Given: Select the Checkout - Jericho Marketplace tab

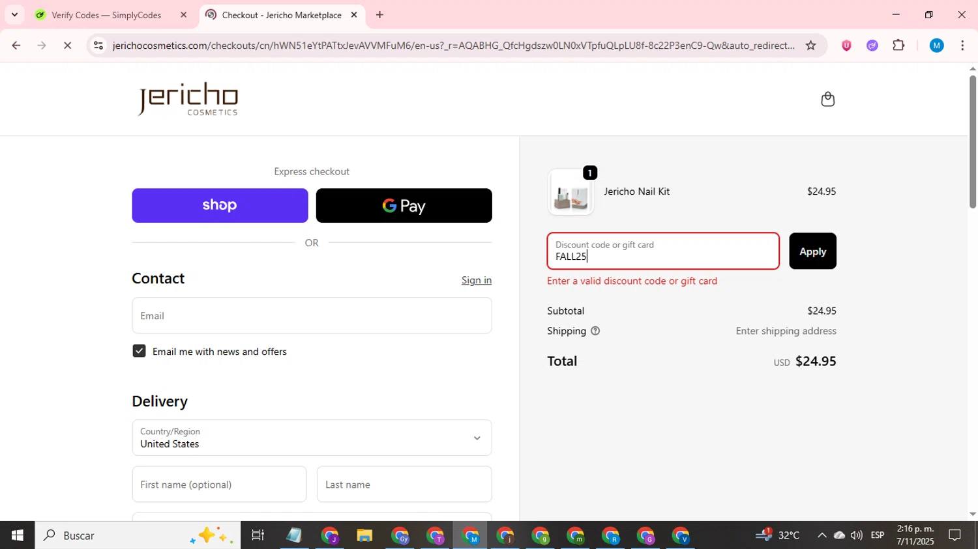Looking at the screenshot, I should pyautogui.click(x=282, y=15).
